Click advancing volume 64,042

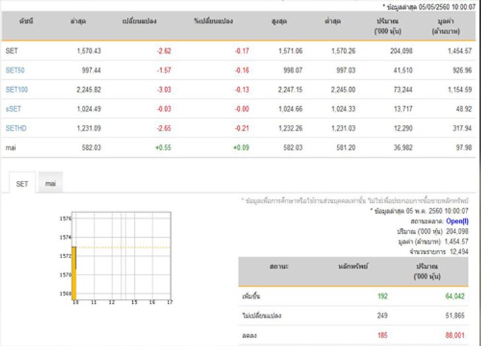[455, 296]
